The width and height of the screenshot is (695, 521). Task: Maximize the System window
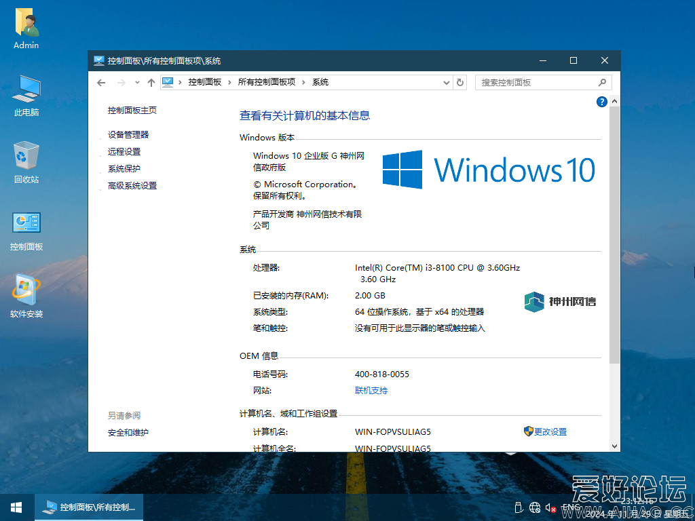tap(573, 60)
